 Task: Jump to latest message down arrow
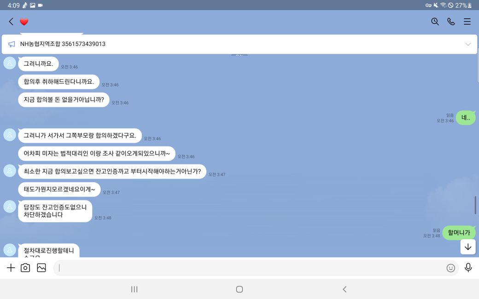pos(468,247)
